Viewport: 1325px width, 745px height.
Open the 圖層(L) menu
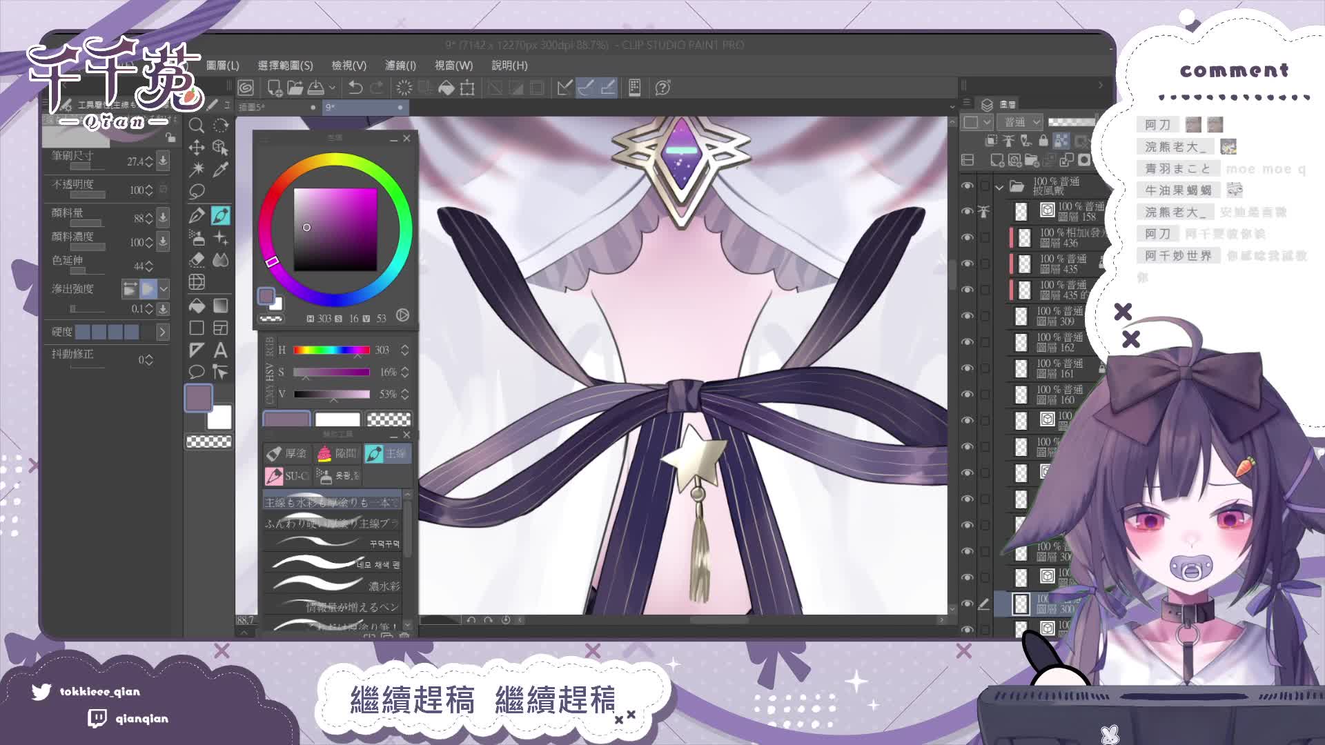pos(222,65)
